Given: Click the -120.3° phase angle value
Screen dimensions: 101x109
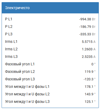Looking at the screenshot, I should (89, 79).
